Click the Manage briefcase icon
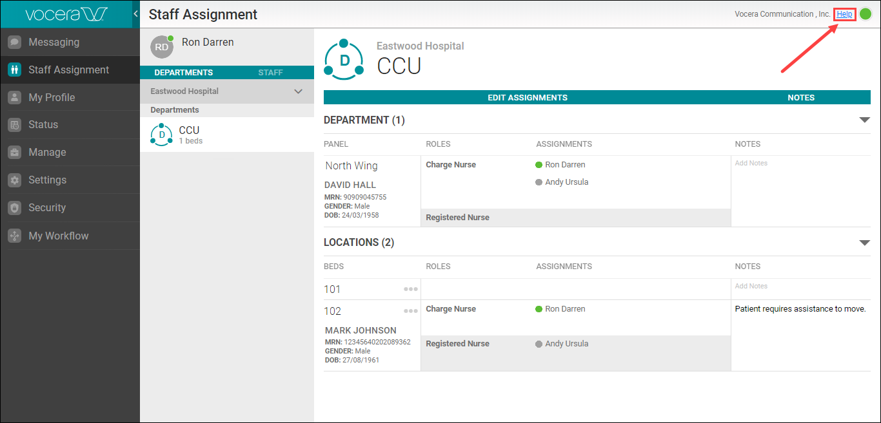Viewport: 881px width, 423px height. (14, 153)
